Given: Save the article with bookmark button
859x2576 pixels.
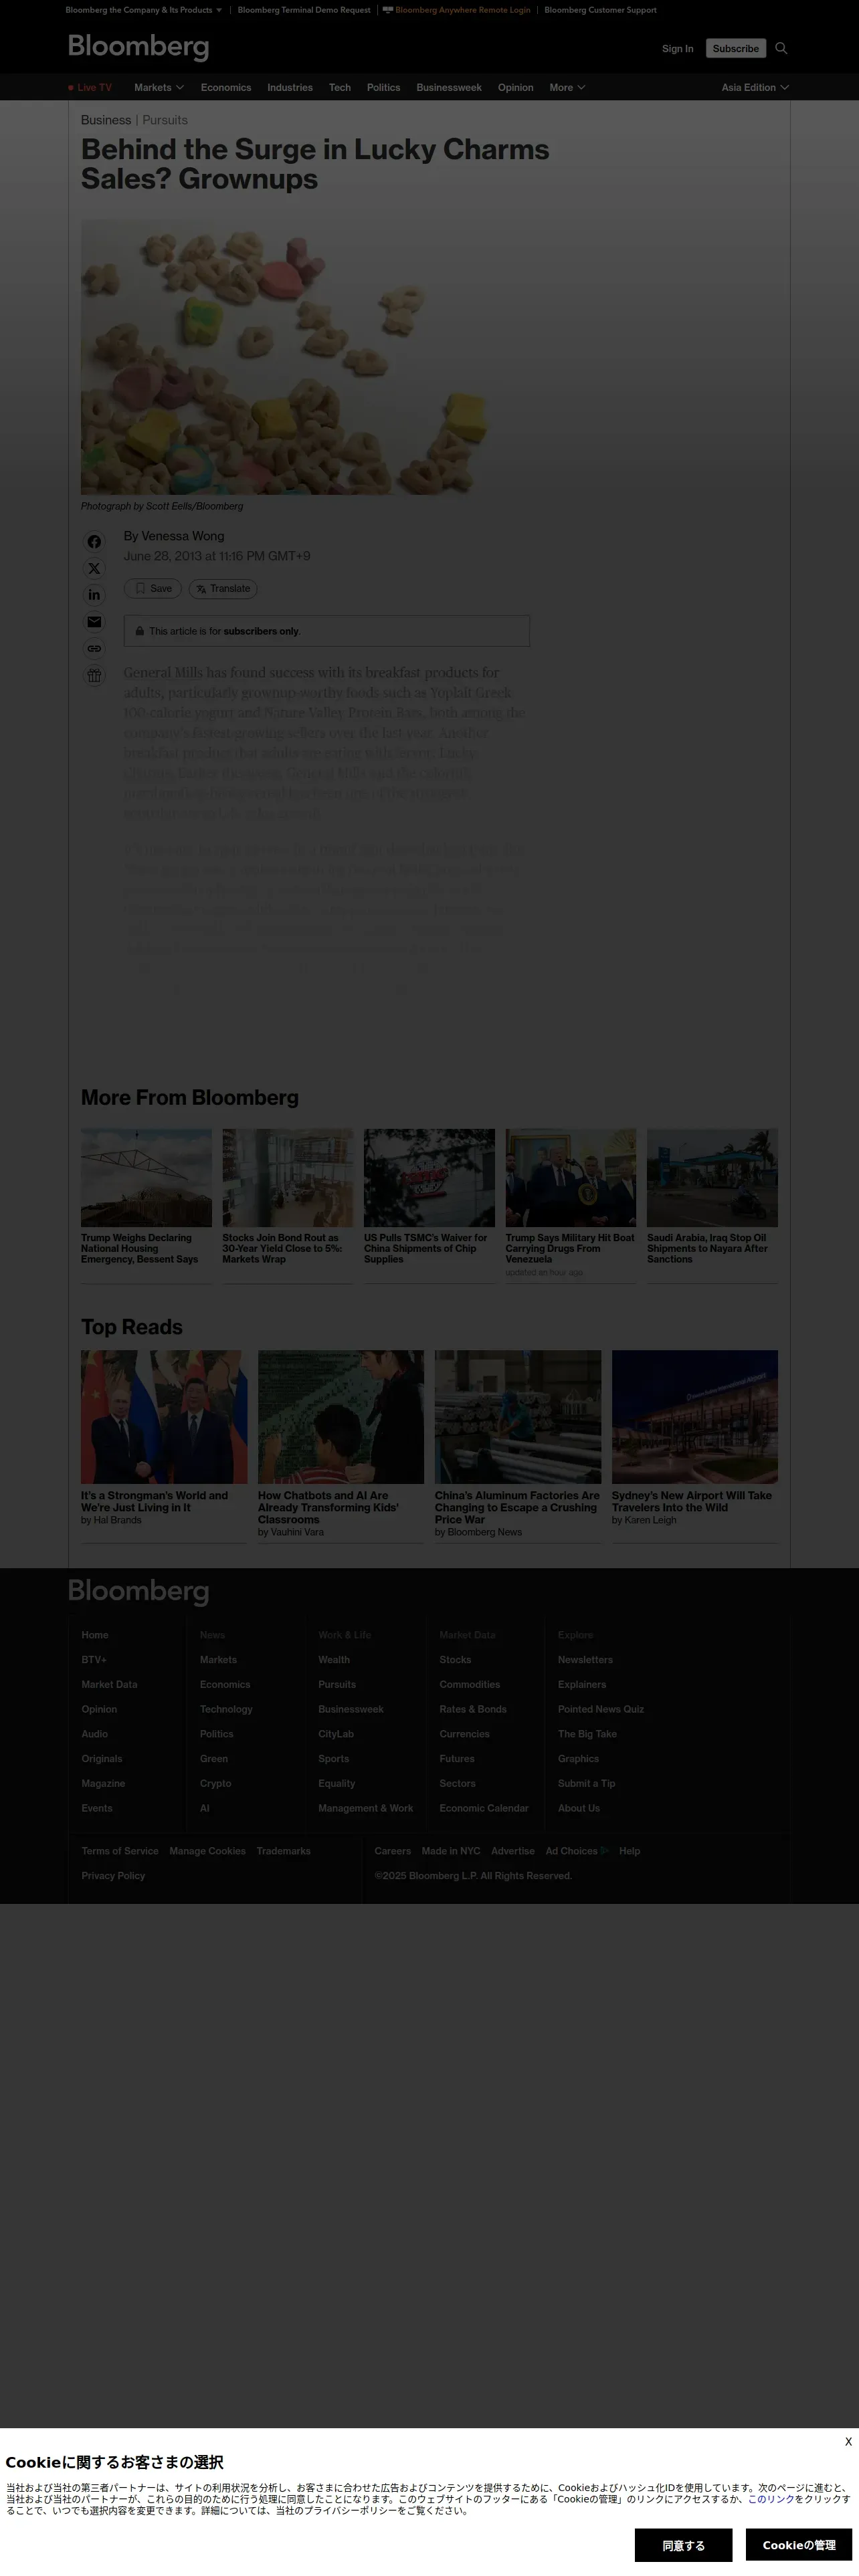Looking at the screenshot, I should click(153, 589).
